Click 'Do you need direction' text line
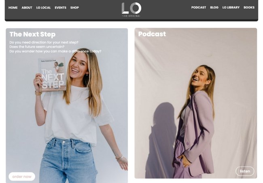263x183 pixels. point(44,42)
